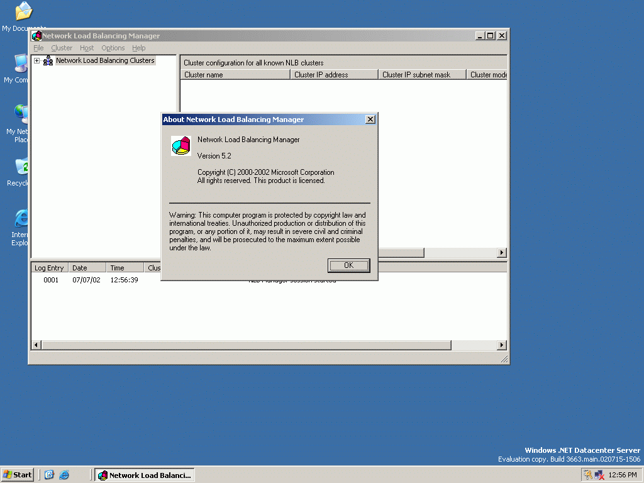Click the log pane's right scroll arrow
The height and width of the screenshot is (483, 644).
501,345
